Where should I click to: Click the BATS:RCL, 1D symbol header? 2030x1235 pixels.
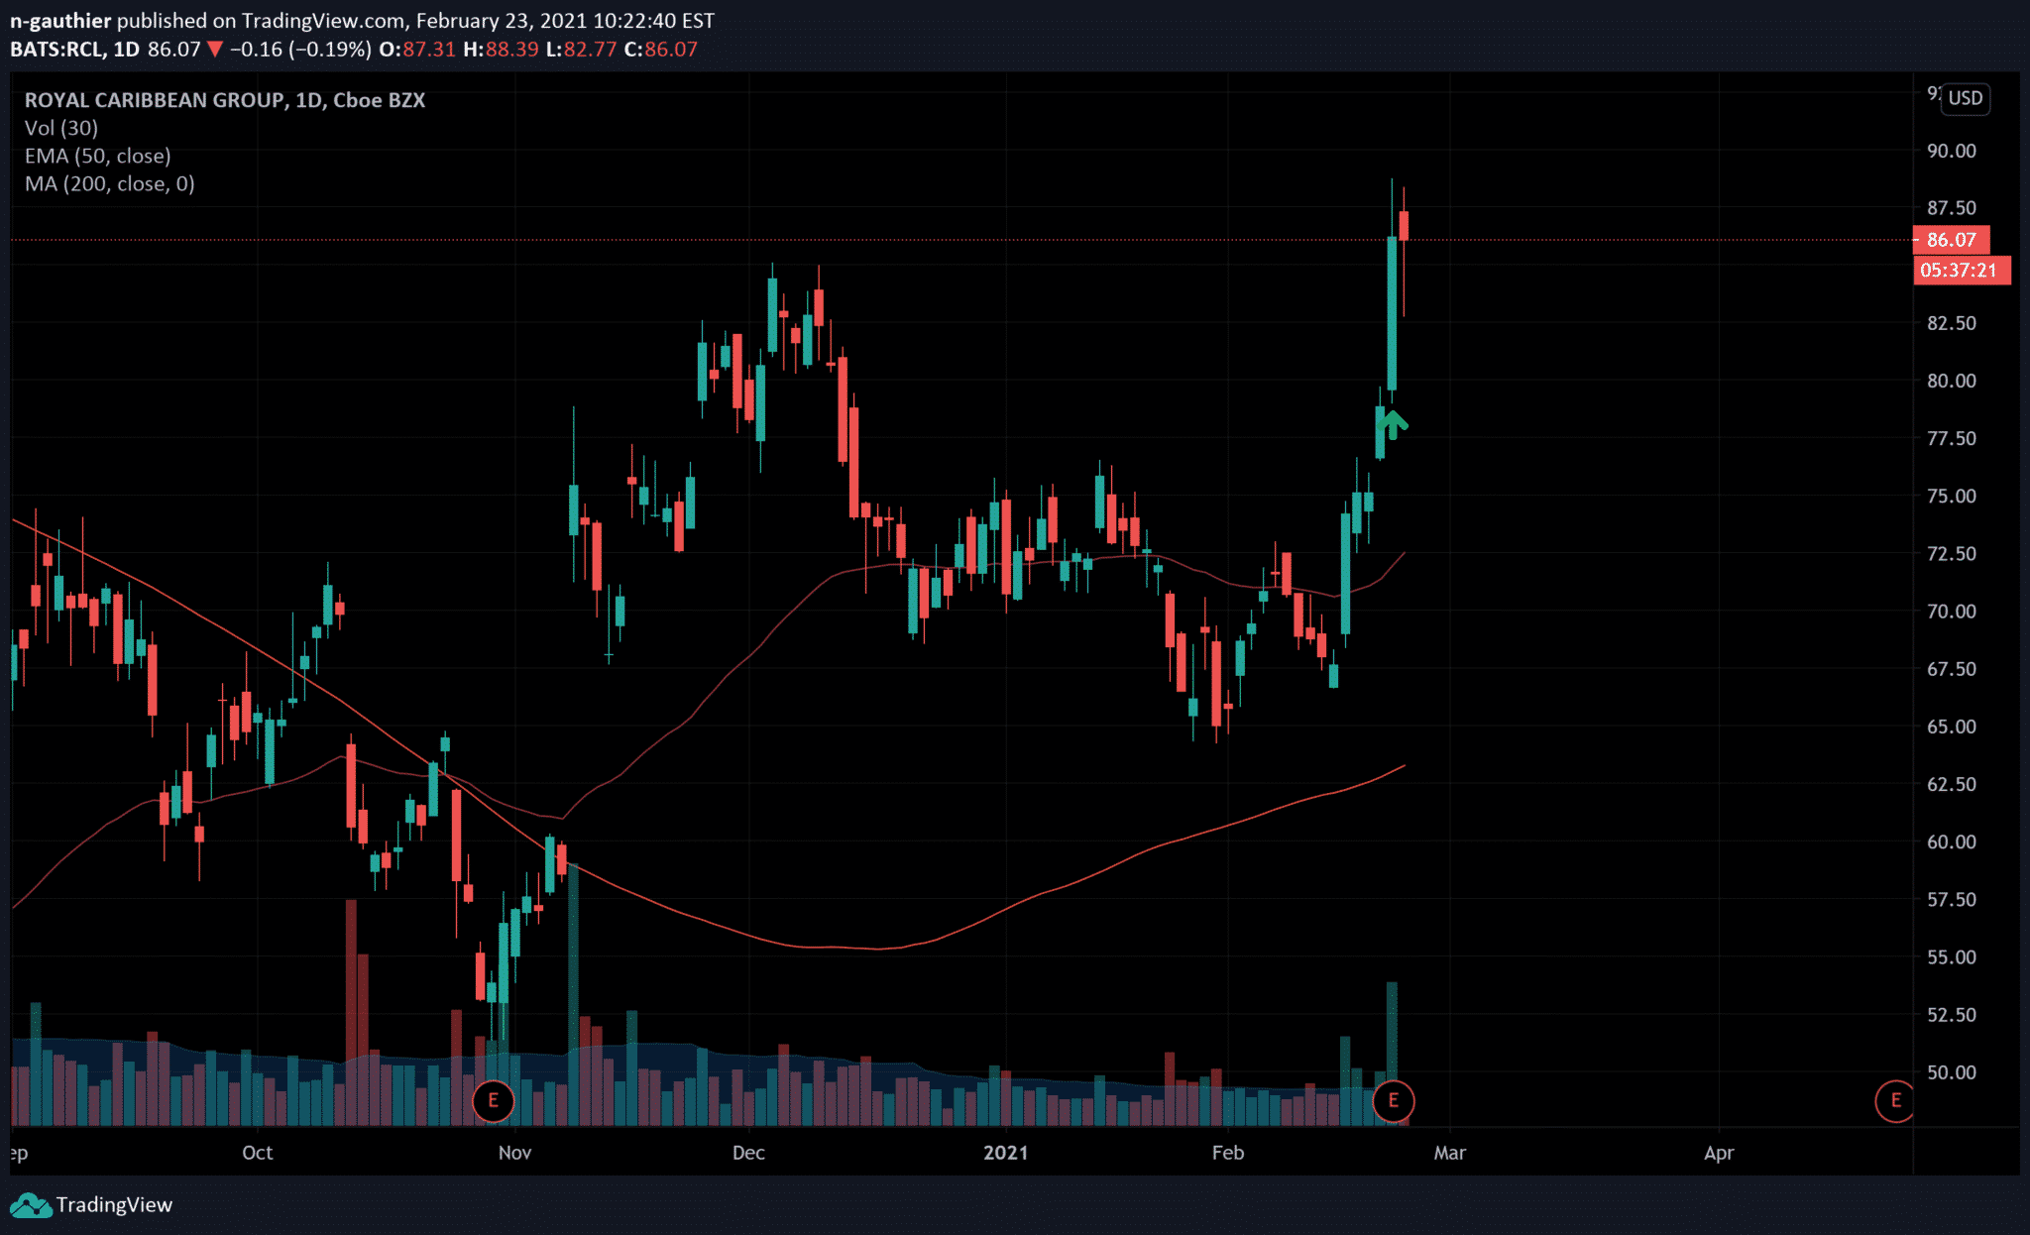coord(74,50)
